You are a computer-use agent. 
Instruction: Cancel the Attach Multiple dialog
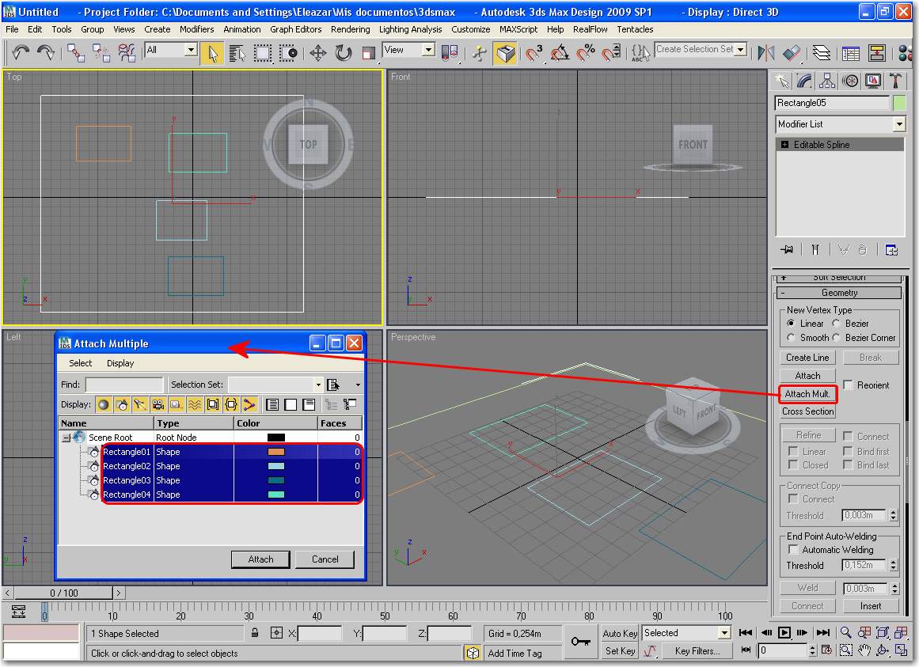click(325, 559)
